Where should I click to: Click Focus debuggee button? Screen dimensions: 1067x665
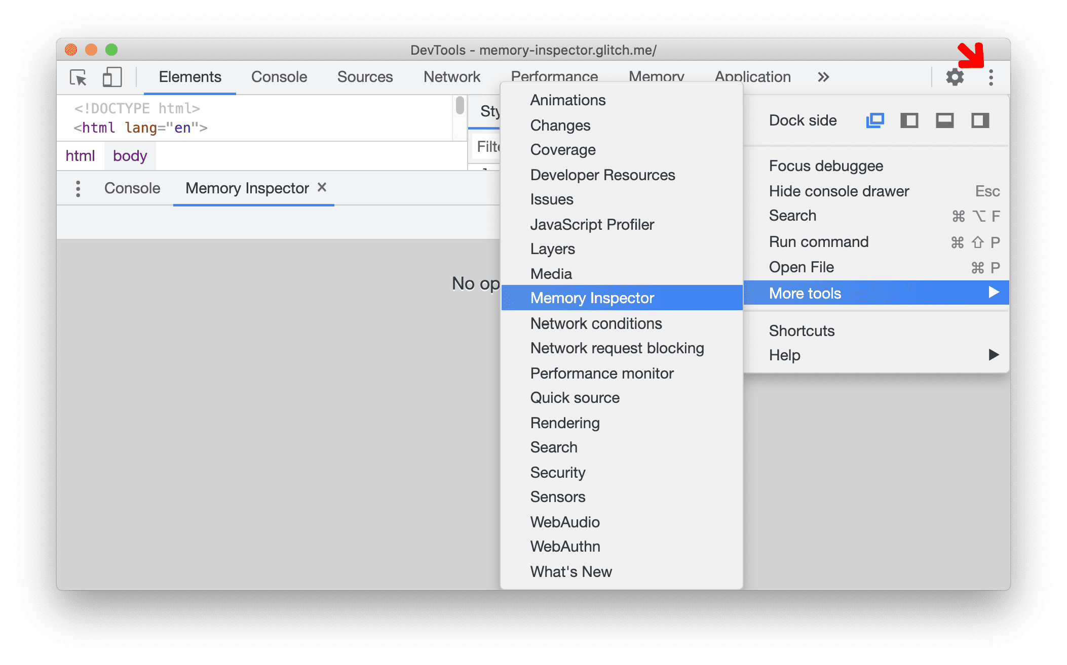point(825,165)
